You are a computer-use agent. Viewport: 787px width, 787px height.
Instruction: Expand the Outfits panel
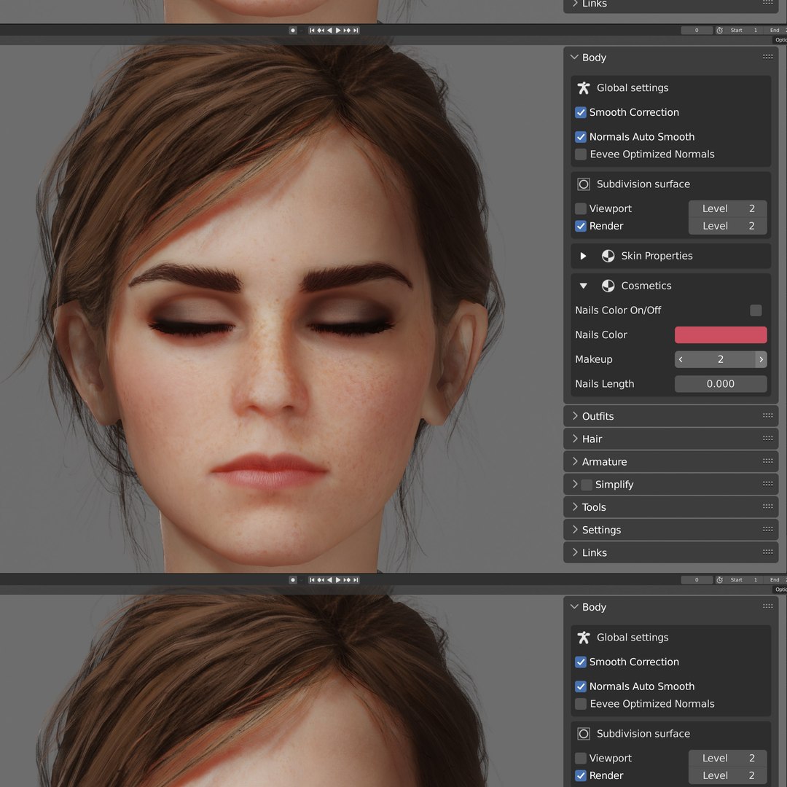(x=575, y=415)
